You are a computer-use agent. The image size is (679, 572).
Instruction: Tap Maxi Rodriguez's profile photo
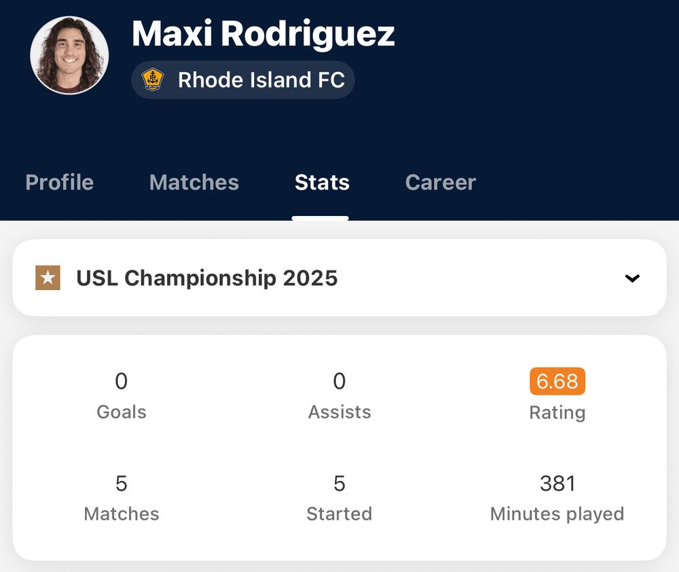69,55
